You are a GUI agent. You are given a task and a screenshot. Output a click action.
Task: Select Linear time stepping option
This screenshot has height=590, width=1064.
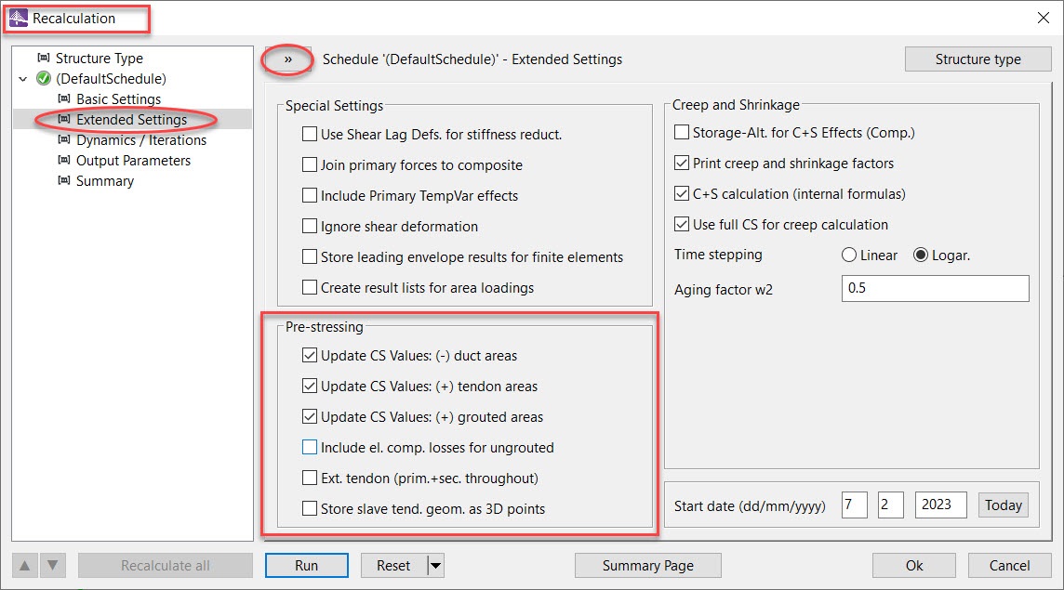click(849, 255)
